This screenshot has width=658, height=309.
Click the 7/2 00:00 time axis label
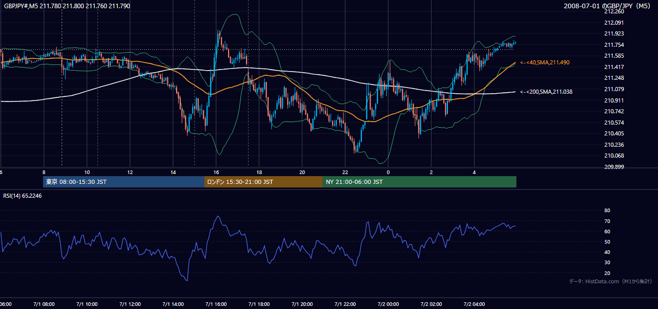click(x=388, y=304)
